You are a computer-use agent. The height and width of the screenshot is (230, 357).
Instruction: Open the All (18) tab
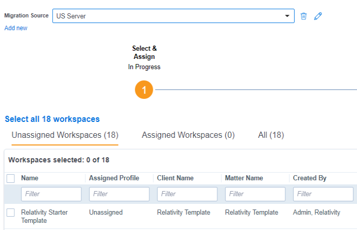[x=271, y=135]
